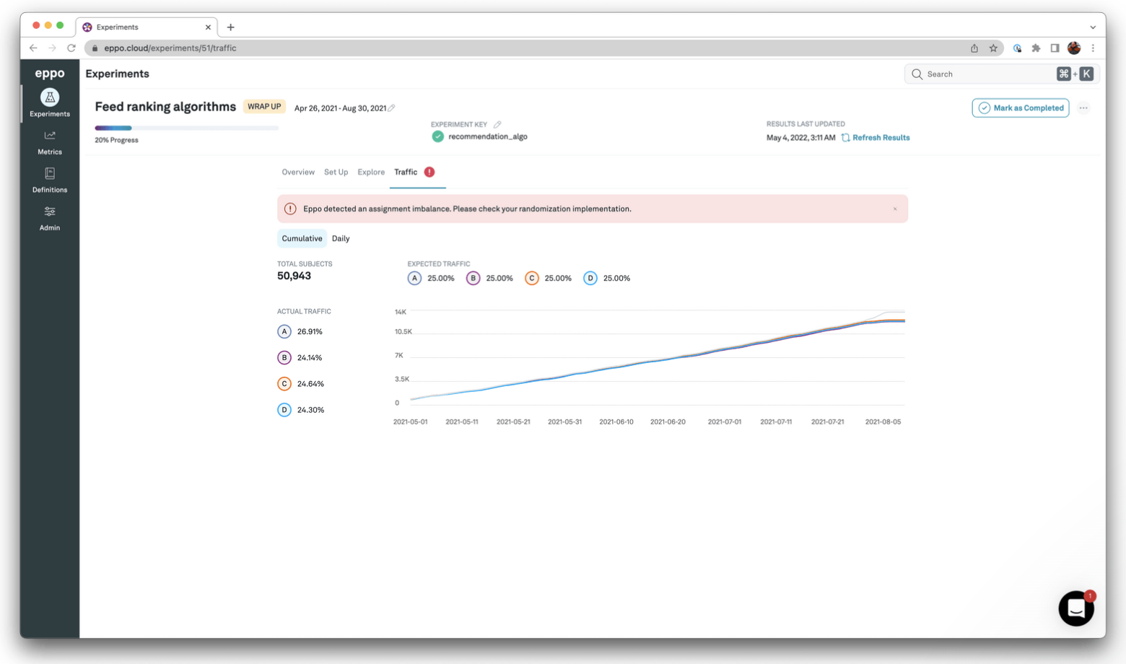
Task: Bookmark this page with the star icon
Action: pyautogui.click(x=993, y=48)
